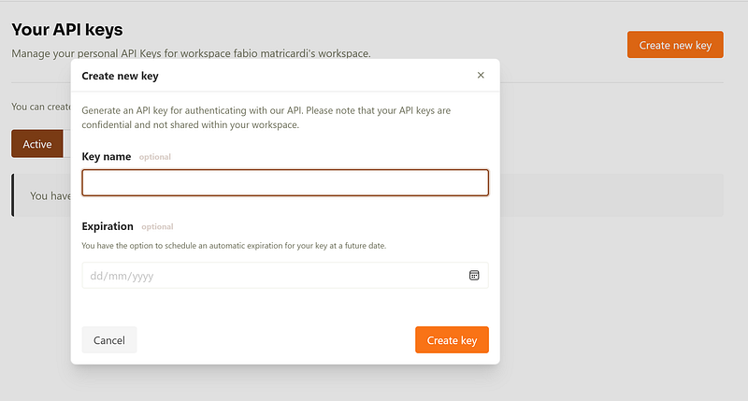
Task: Close the Create new key dialog
Action: [x=481, y=75]
